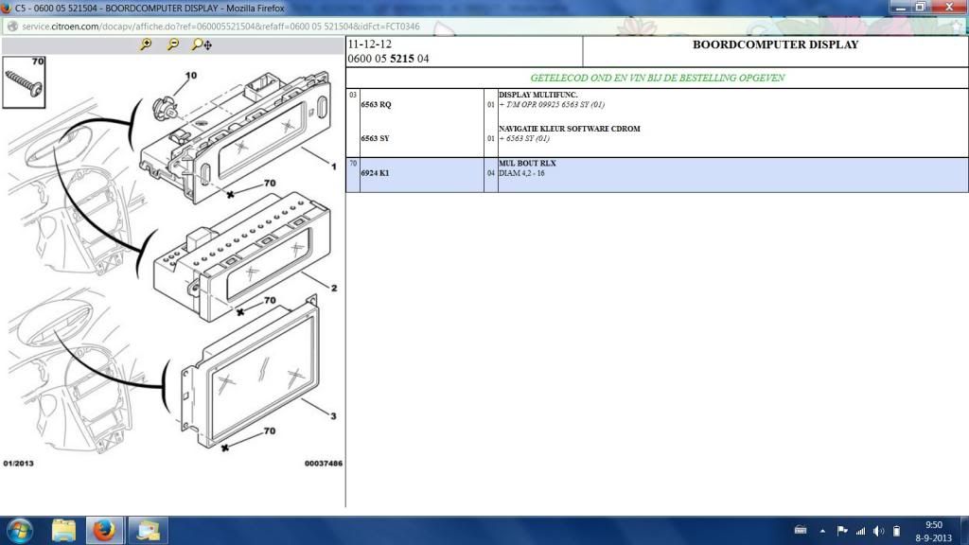The image size is (969, 545).
Task: Open the on-screen keyboard tray icon
Action: coord(801,530)
